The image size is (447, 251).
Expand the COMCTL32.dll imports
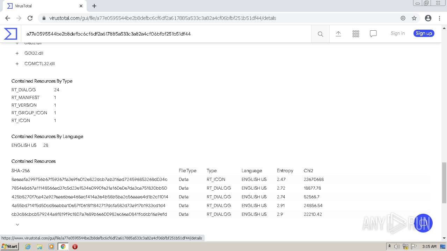pos(17,64)
